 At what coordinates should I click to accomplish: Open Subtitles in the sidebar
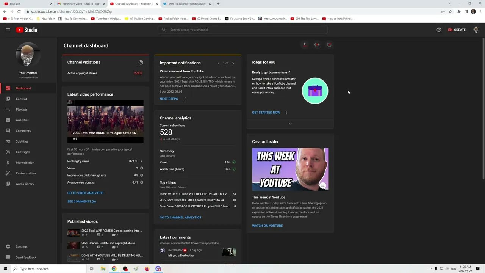pos(28,141)
